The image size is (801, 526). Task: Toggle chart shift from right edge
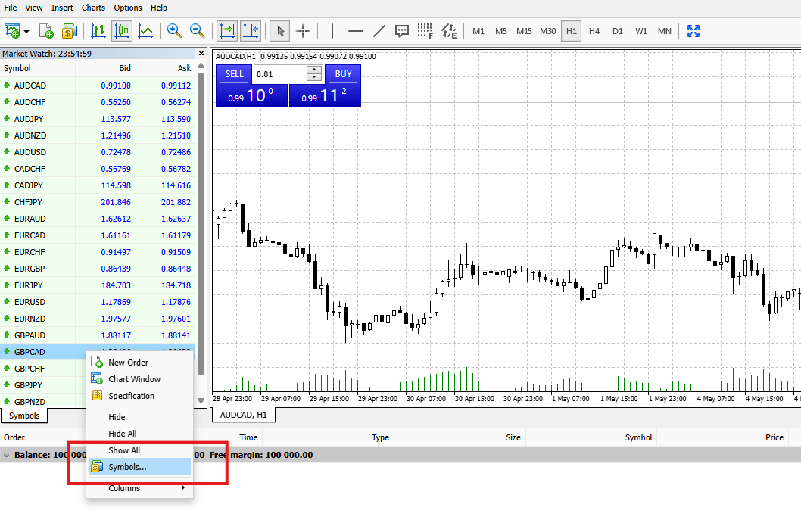tap(251, 31)
